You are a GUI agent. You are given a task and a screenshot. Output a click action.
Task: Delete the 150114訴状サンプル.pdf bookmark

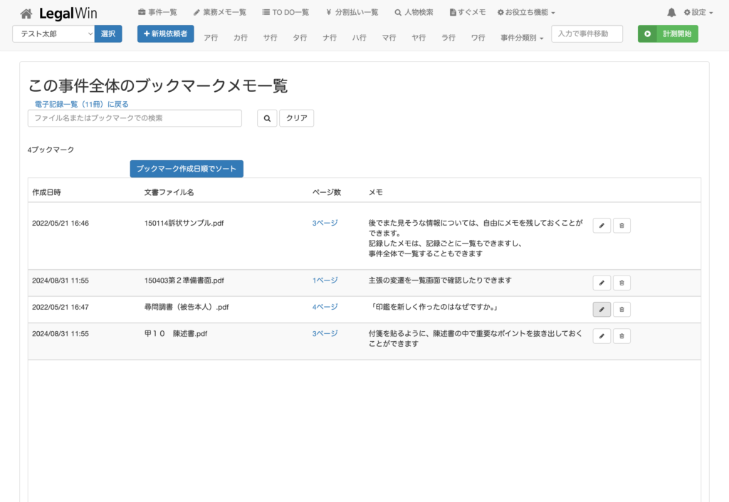click(x=622, y=226)
